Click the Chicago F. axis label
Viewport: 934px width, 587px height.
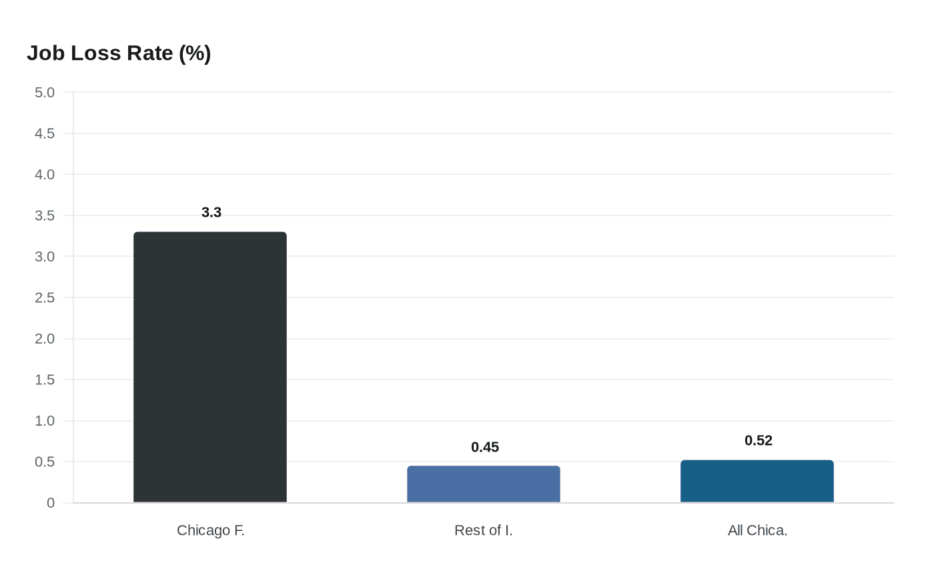pyautogui.click(x=211, y=530)
